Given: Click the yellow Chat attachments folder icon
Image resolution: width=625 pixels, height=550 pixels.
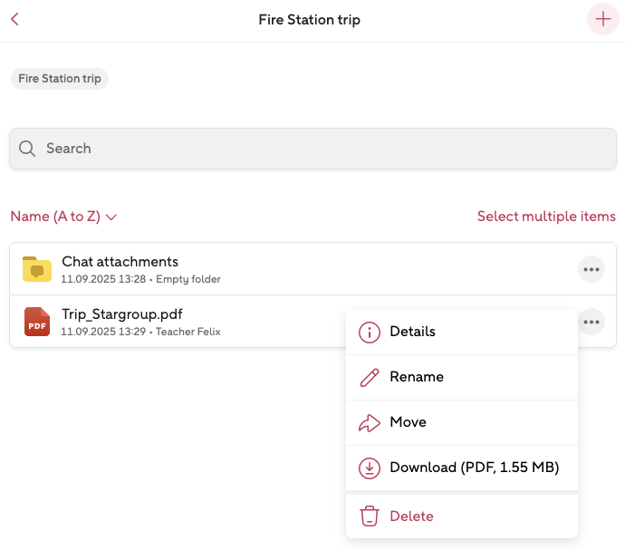Looking at the screenshot, I should 37,269.
